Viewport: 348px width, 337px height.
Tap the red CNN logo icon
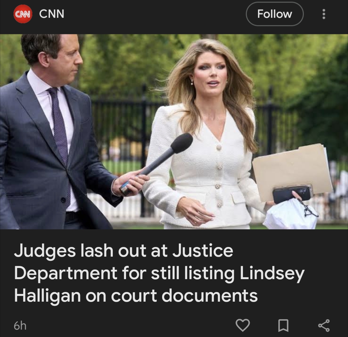(23, 14)
